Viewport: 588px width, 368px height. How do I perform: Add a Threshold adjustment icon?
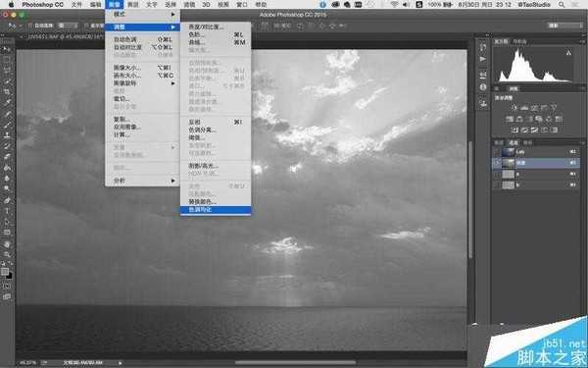(534, 130)
